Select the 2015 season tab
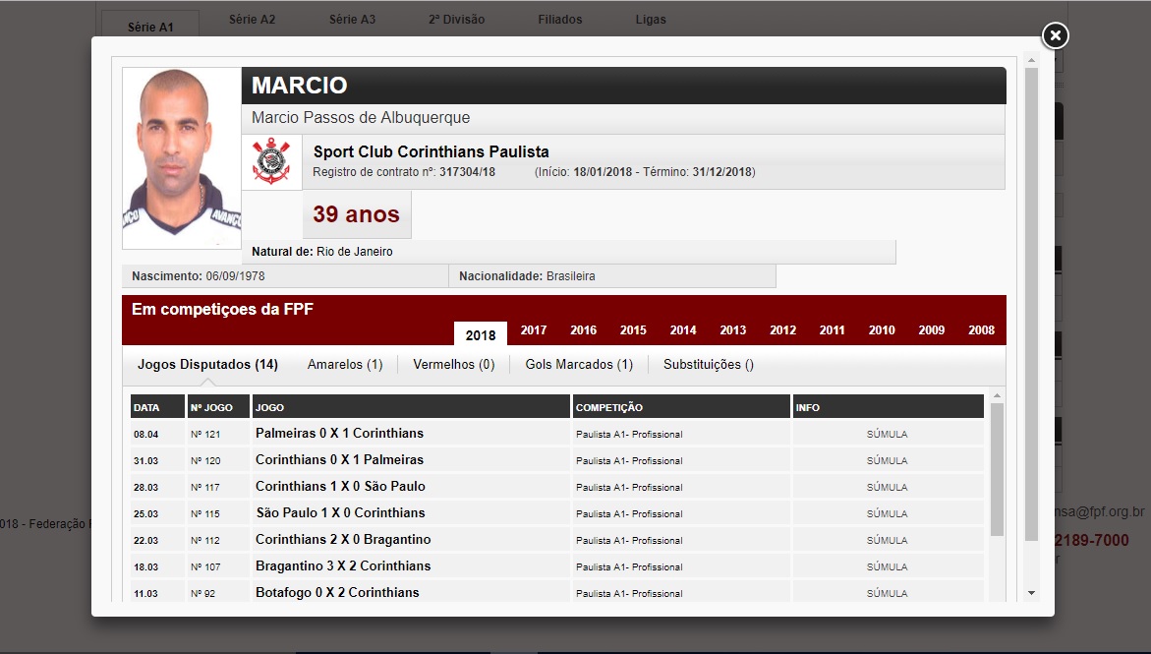Screen dimensions: 1151x654 point(633,329)
